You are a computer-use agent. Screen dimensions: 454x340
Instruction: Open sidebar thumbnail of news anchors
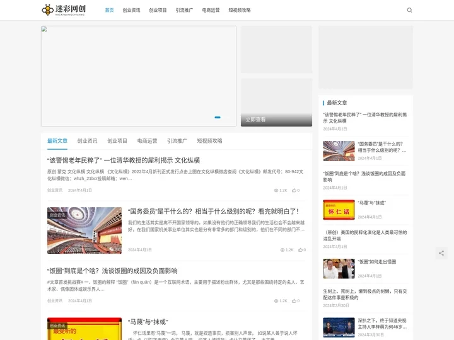point(339,327)
